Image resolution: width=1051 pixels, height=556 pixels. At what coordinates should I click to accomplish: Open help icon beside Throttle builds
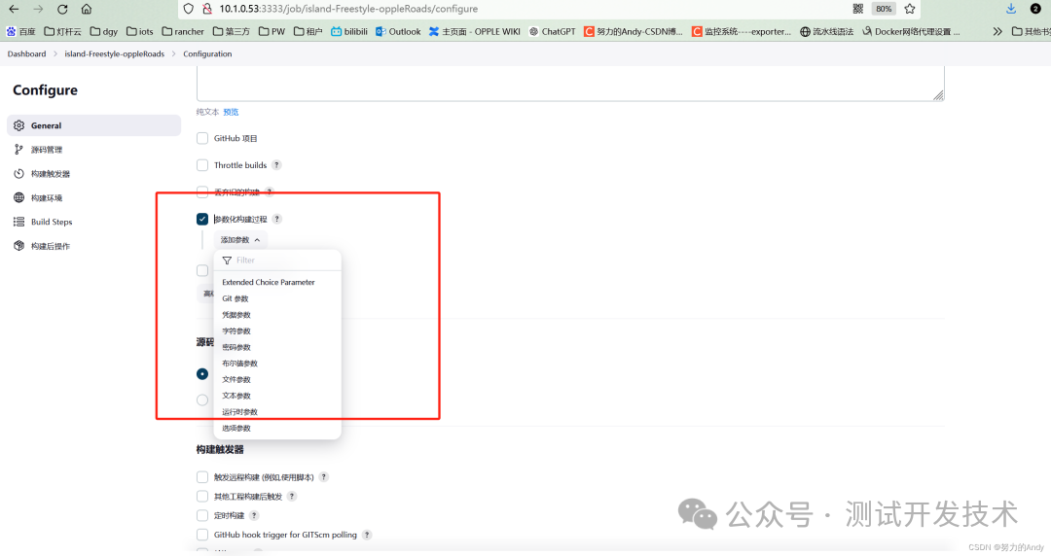276,165
